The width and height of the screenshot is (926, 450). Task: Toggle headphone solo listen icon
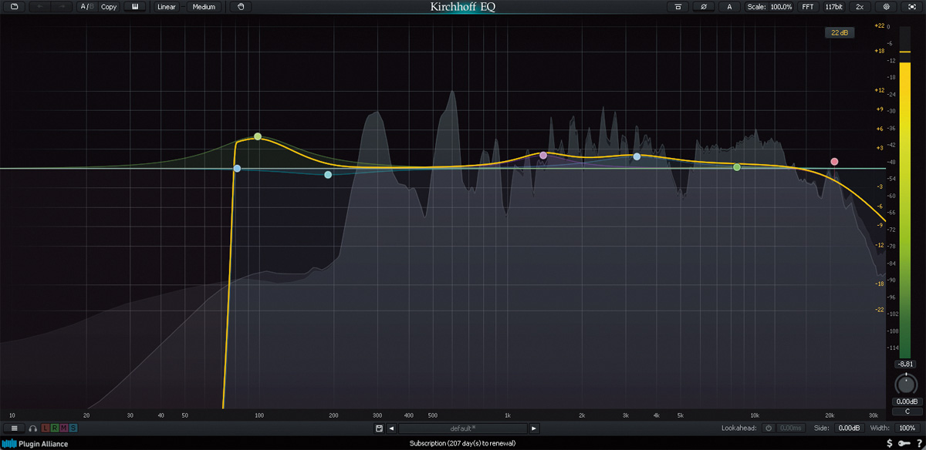tap(33, 428)
